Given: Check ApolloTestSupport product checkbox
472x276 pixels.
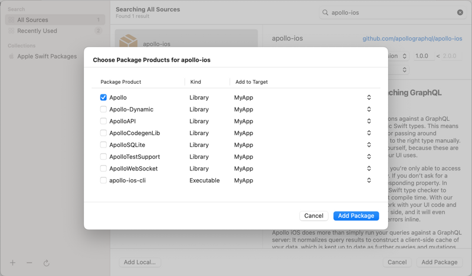Looking at the screenshot, I should (103, 157).
